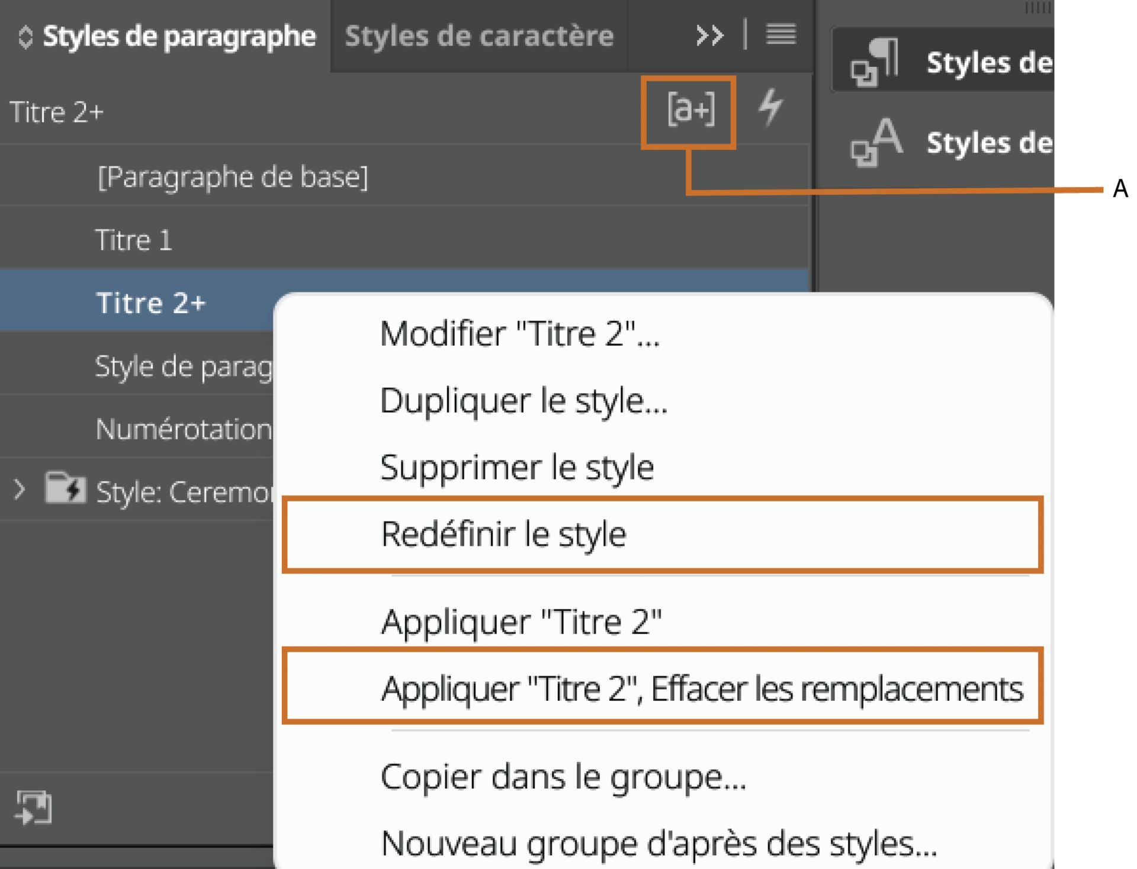
Task: Click "Supprimer le style"
Action: tap(518, 466)
